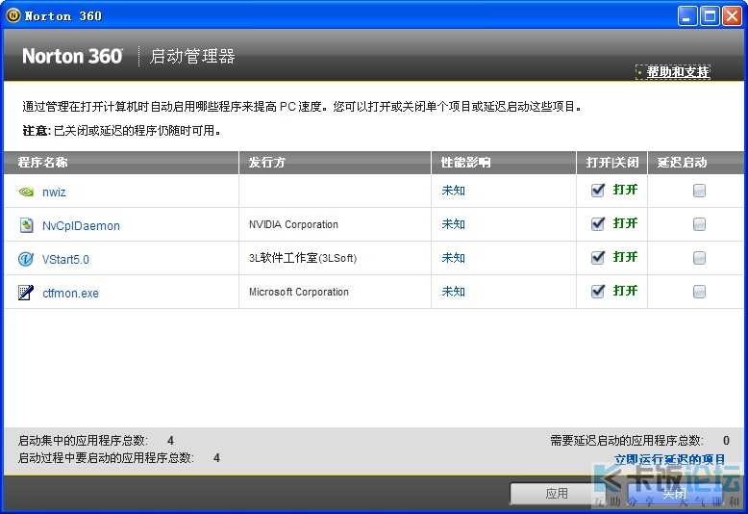Open the ctfmon.exe program name link

70,293
